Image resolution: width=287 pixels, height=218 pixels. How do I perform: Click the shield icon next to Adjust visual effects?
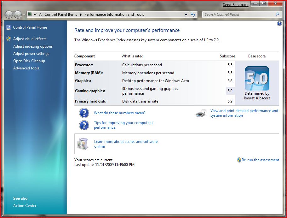pos(9,39)
